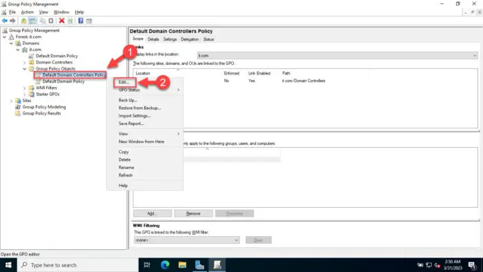The image size is (483, 272).
Task: Launch Microsoft Edge from the taskbar
Action: [165, 265]
